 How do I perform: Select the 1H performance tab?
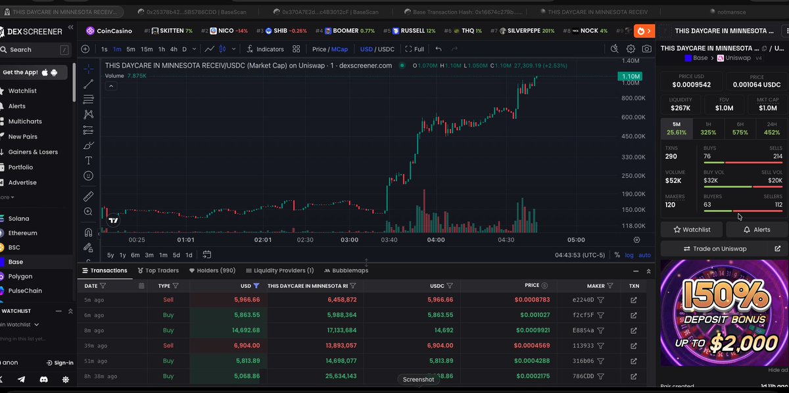coord(708,128)
